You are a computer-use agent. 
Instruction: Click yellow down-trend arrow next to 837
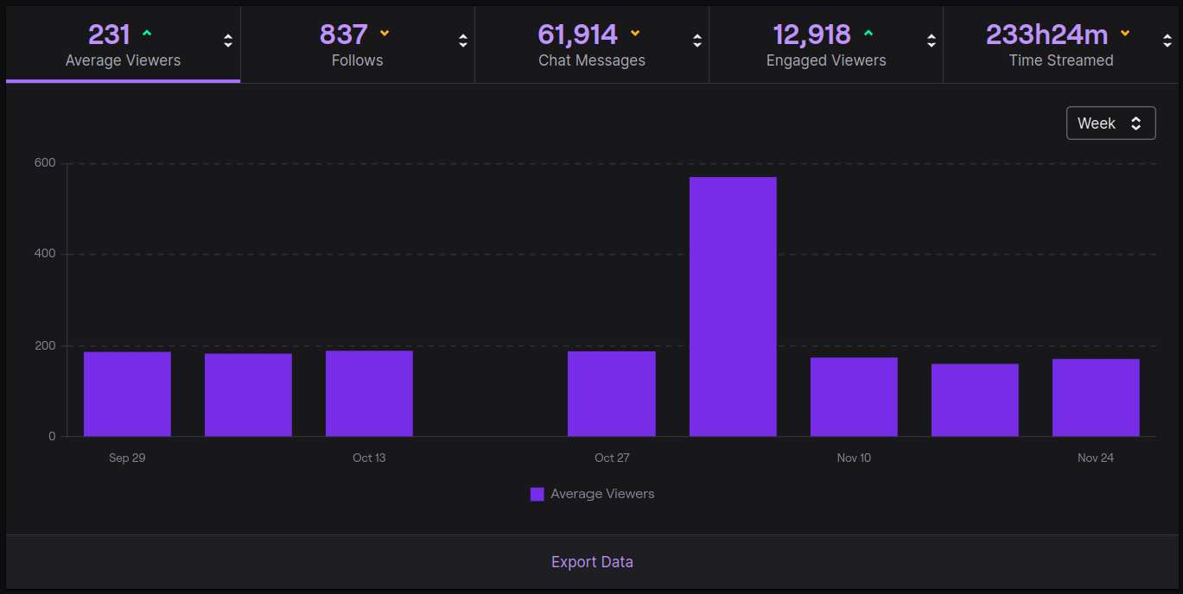(385, 34)
